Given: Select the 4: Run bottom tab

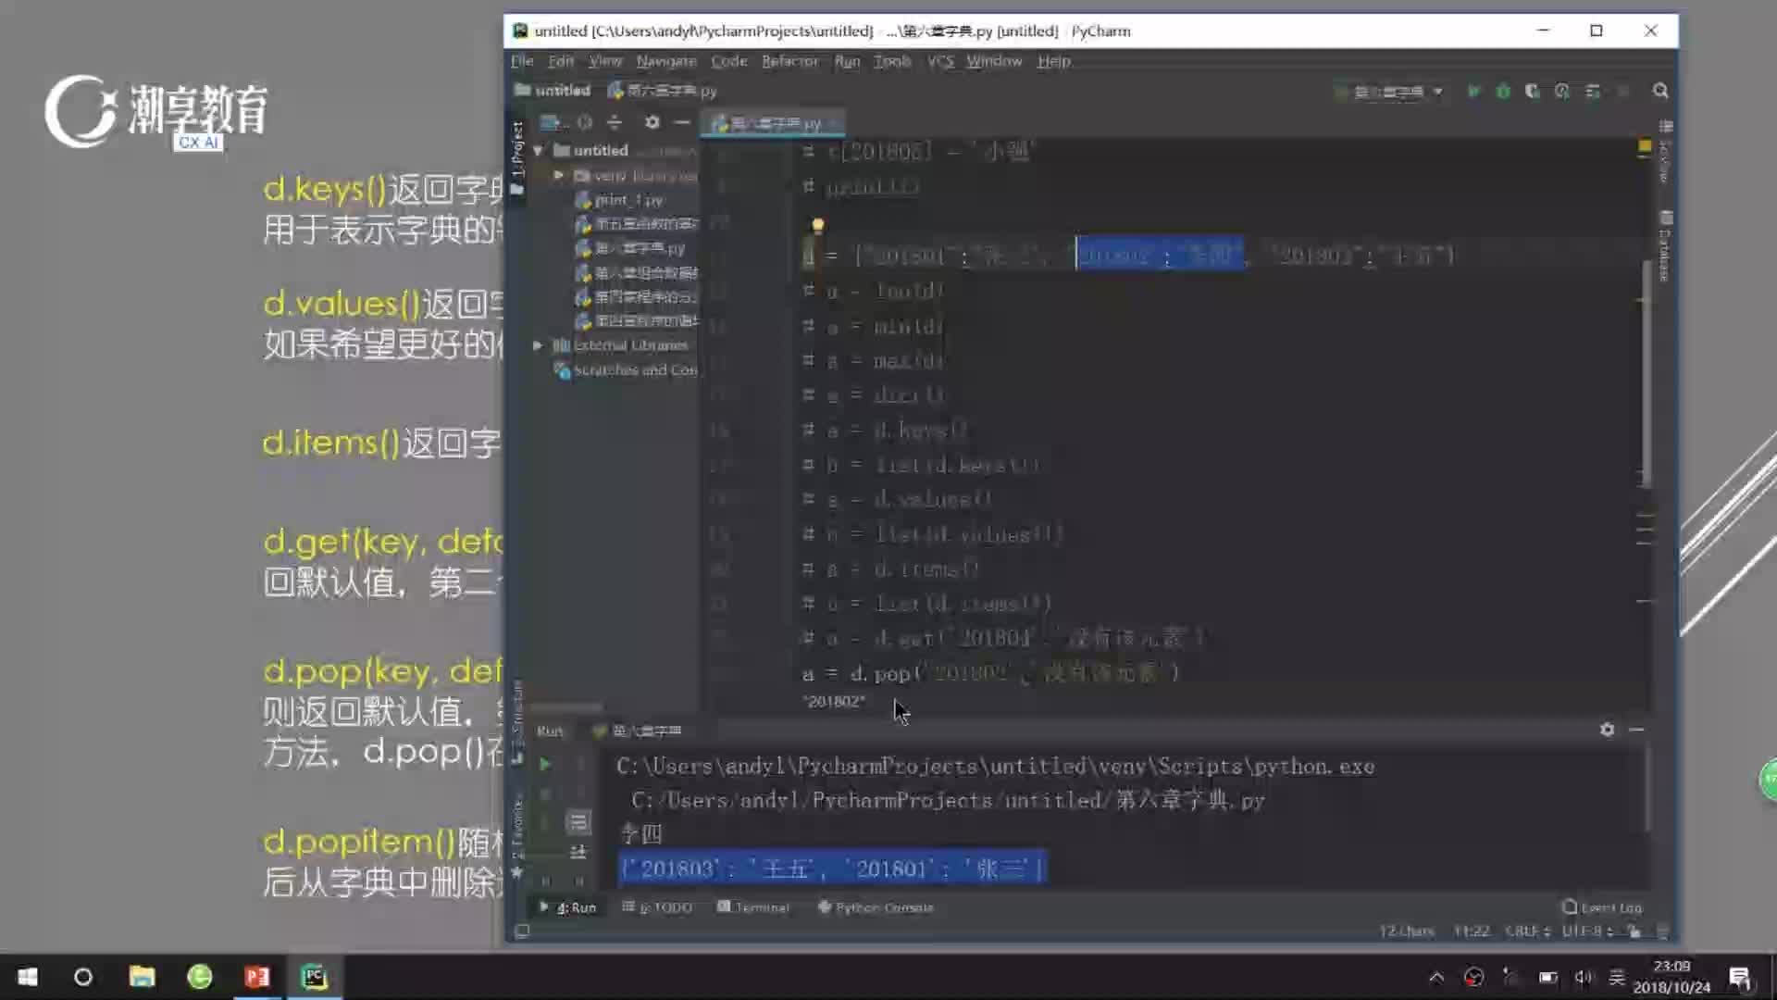Looking at the screenshot, I should [567, 907].
